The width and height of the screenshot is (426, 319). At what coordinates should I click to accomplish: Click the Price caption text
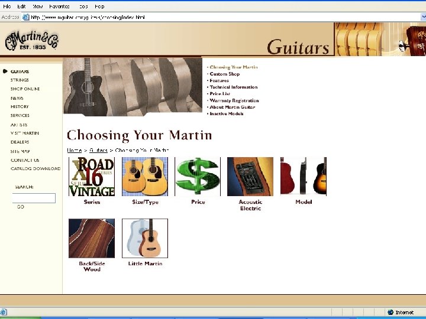click(198, 202)
